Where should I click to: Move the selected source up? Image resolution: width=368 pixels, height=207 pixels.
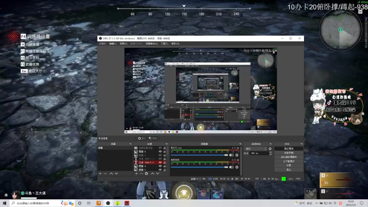[x=153, y=173]
